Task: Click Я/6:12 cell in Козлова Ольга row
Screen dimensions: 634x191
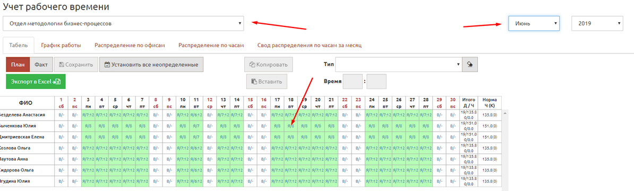Action: pos(196,148)
